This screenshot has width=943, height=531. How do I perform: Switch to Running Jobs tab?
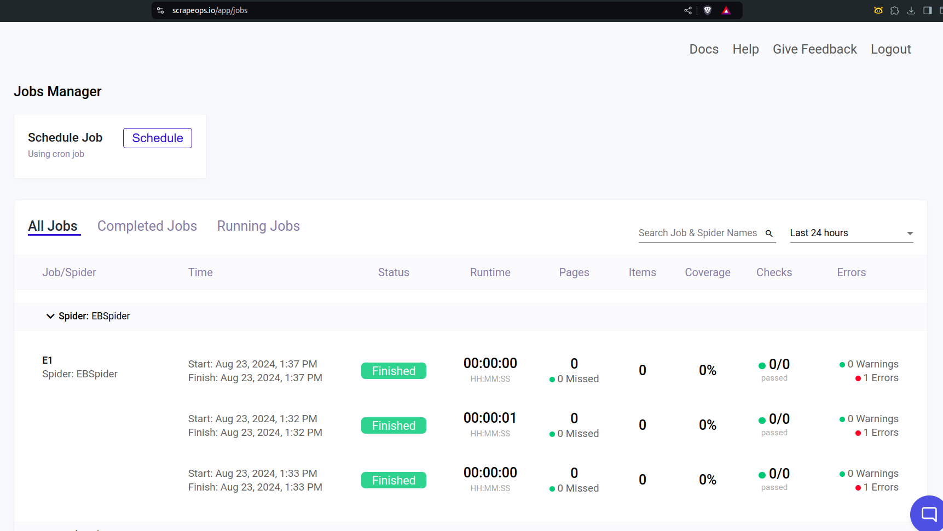tap(258, 226)
